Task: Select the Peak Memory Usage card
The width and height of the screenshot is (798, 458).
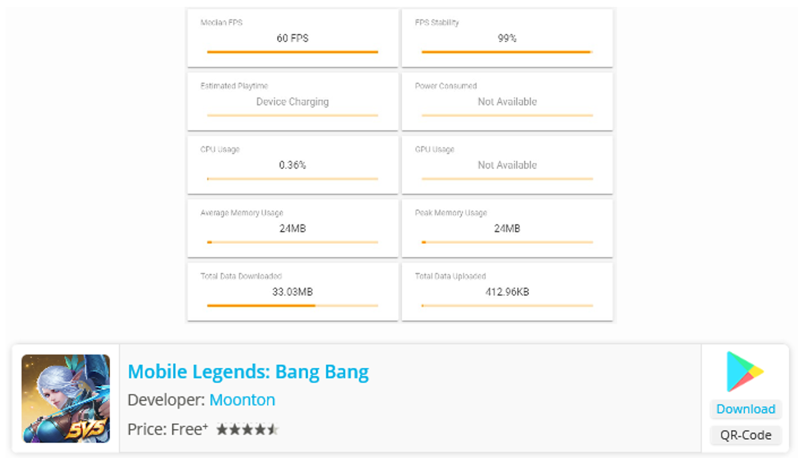Action: point(507,227)
